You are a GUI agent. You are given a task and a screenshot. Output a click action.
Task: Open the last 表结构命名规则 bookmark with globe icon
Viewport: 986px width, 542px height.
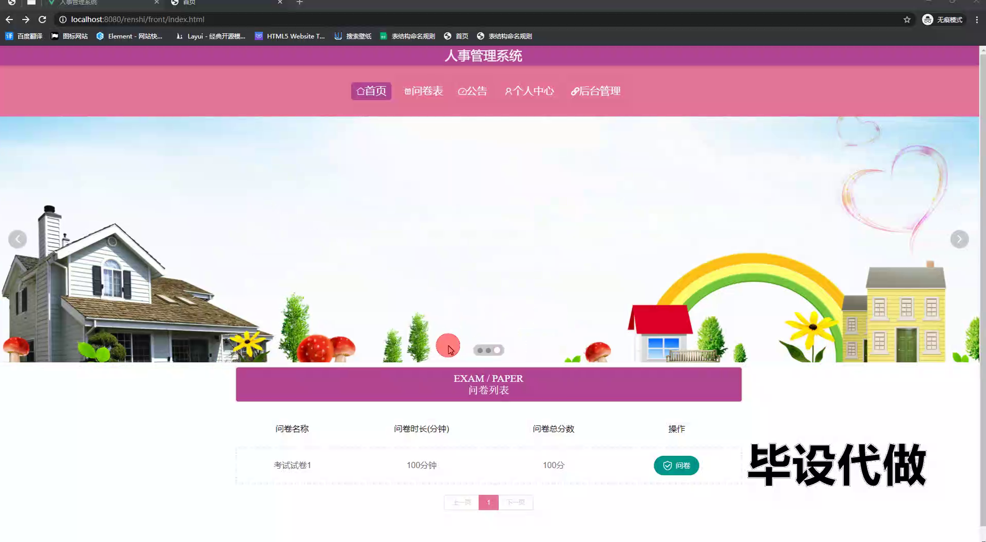click(504, 36)
